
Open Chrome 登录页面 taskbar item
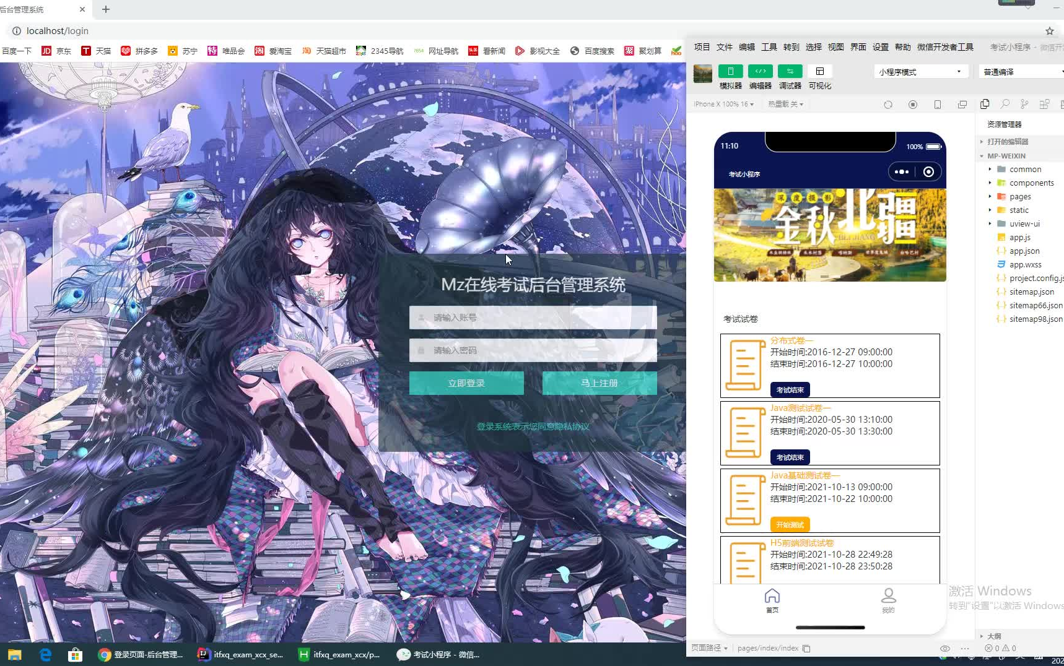click(x=141, y=654)
